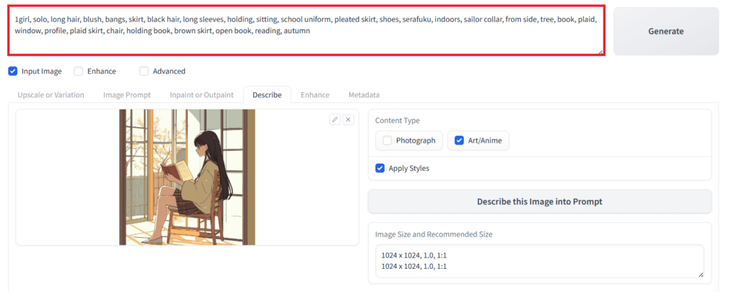Screen dimensions: 739x292
Task: Switch to Upscale or Variation tab
Action: click(x=51, y=94)
